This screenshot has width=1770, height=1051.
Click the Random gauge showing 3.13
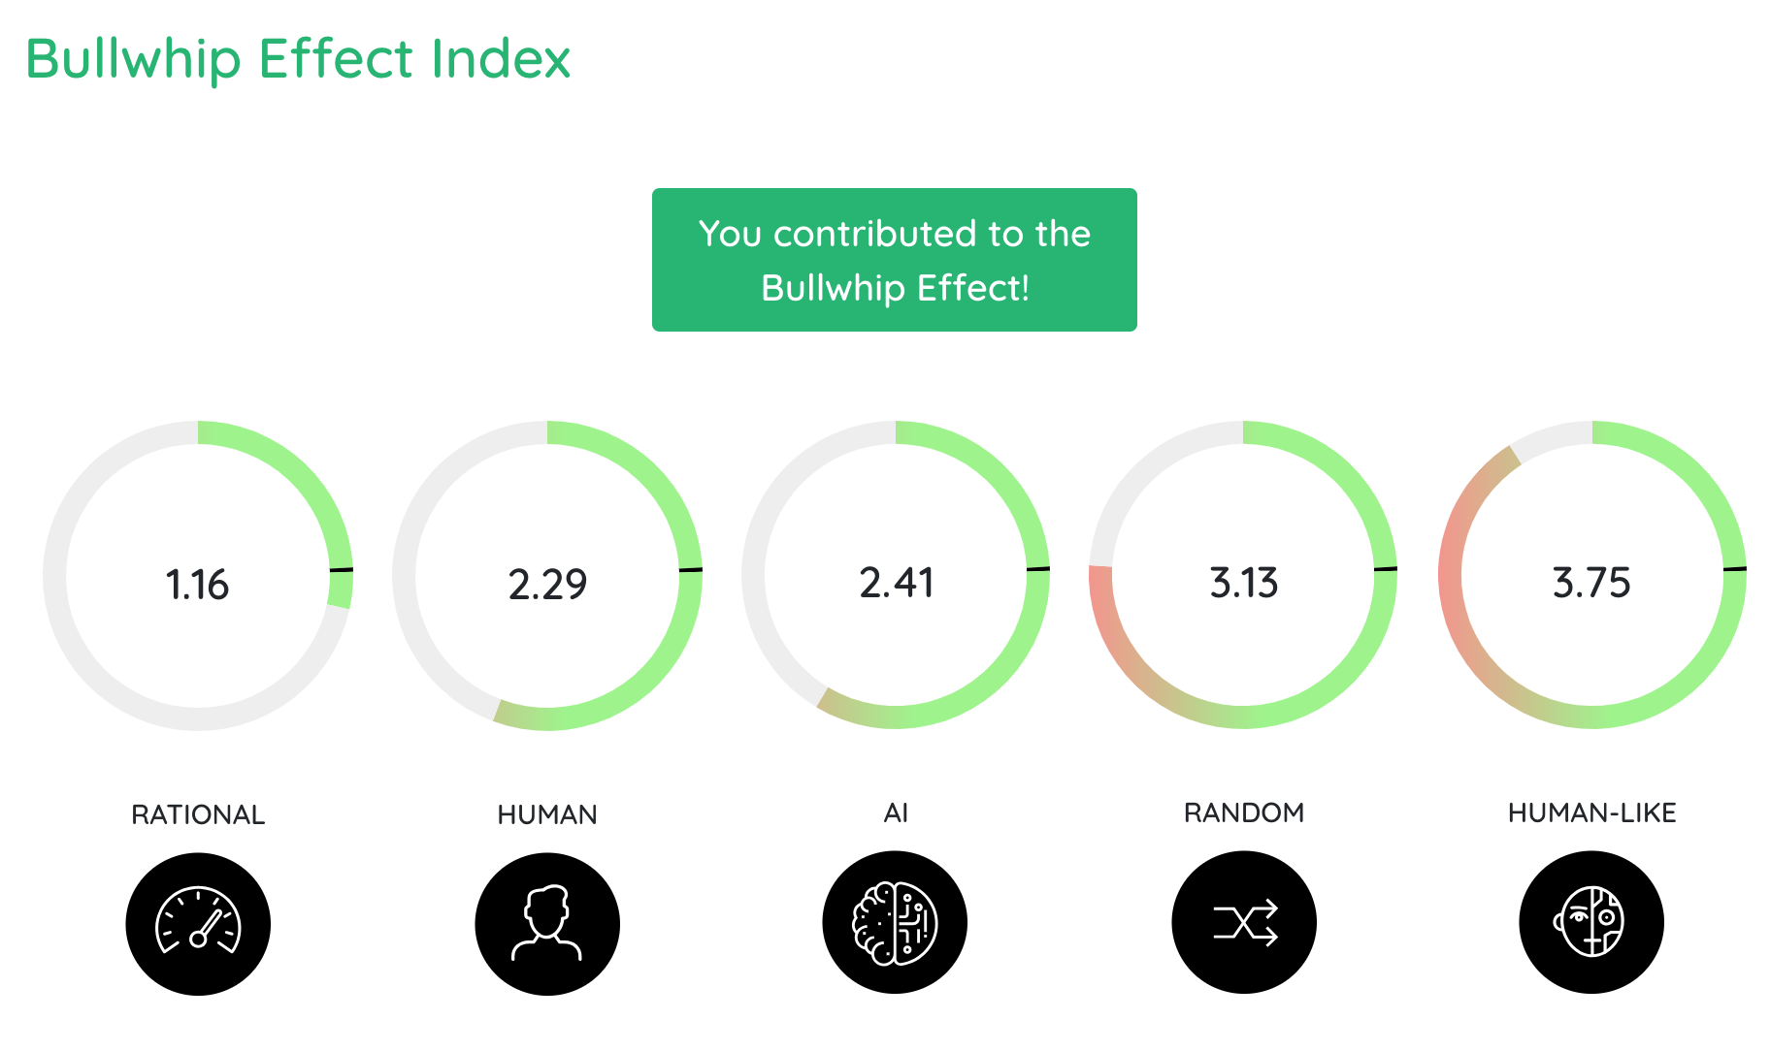point(1244,575)
